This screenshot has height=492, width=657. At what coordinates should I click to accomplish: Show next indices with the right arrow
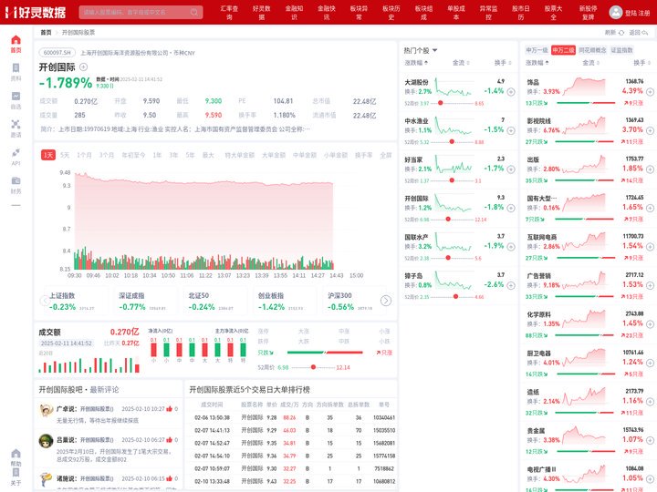(x=385, y=301)
